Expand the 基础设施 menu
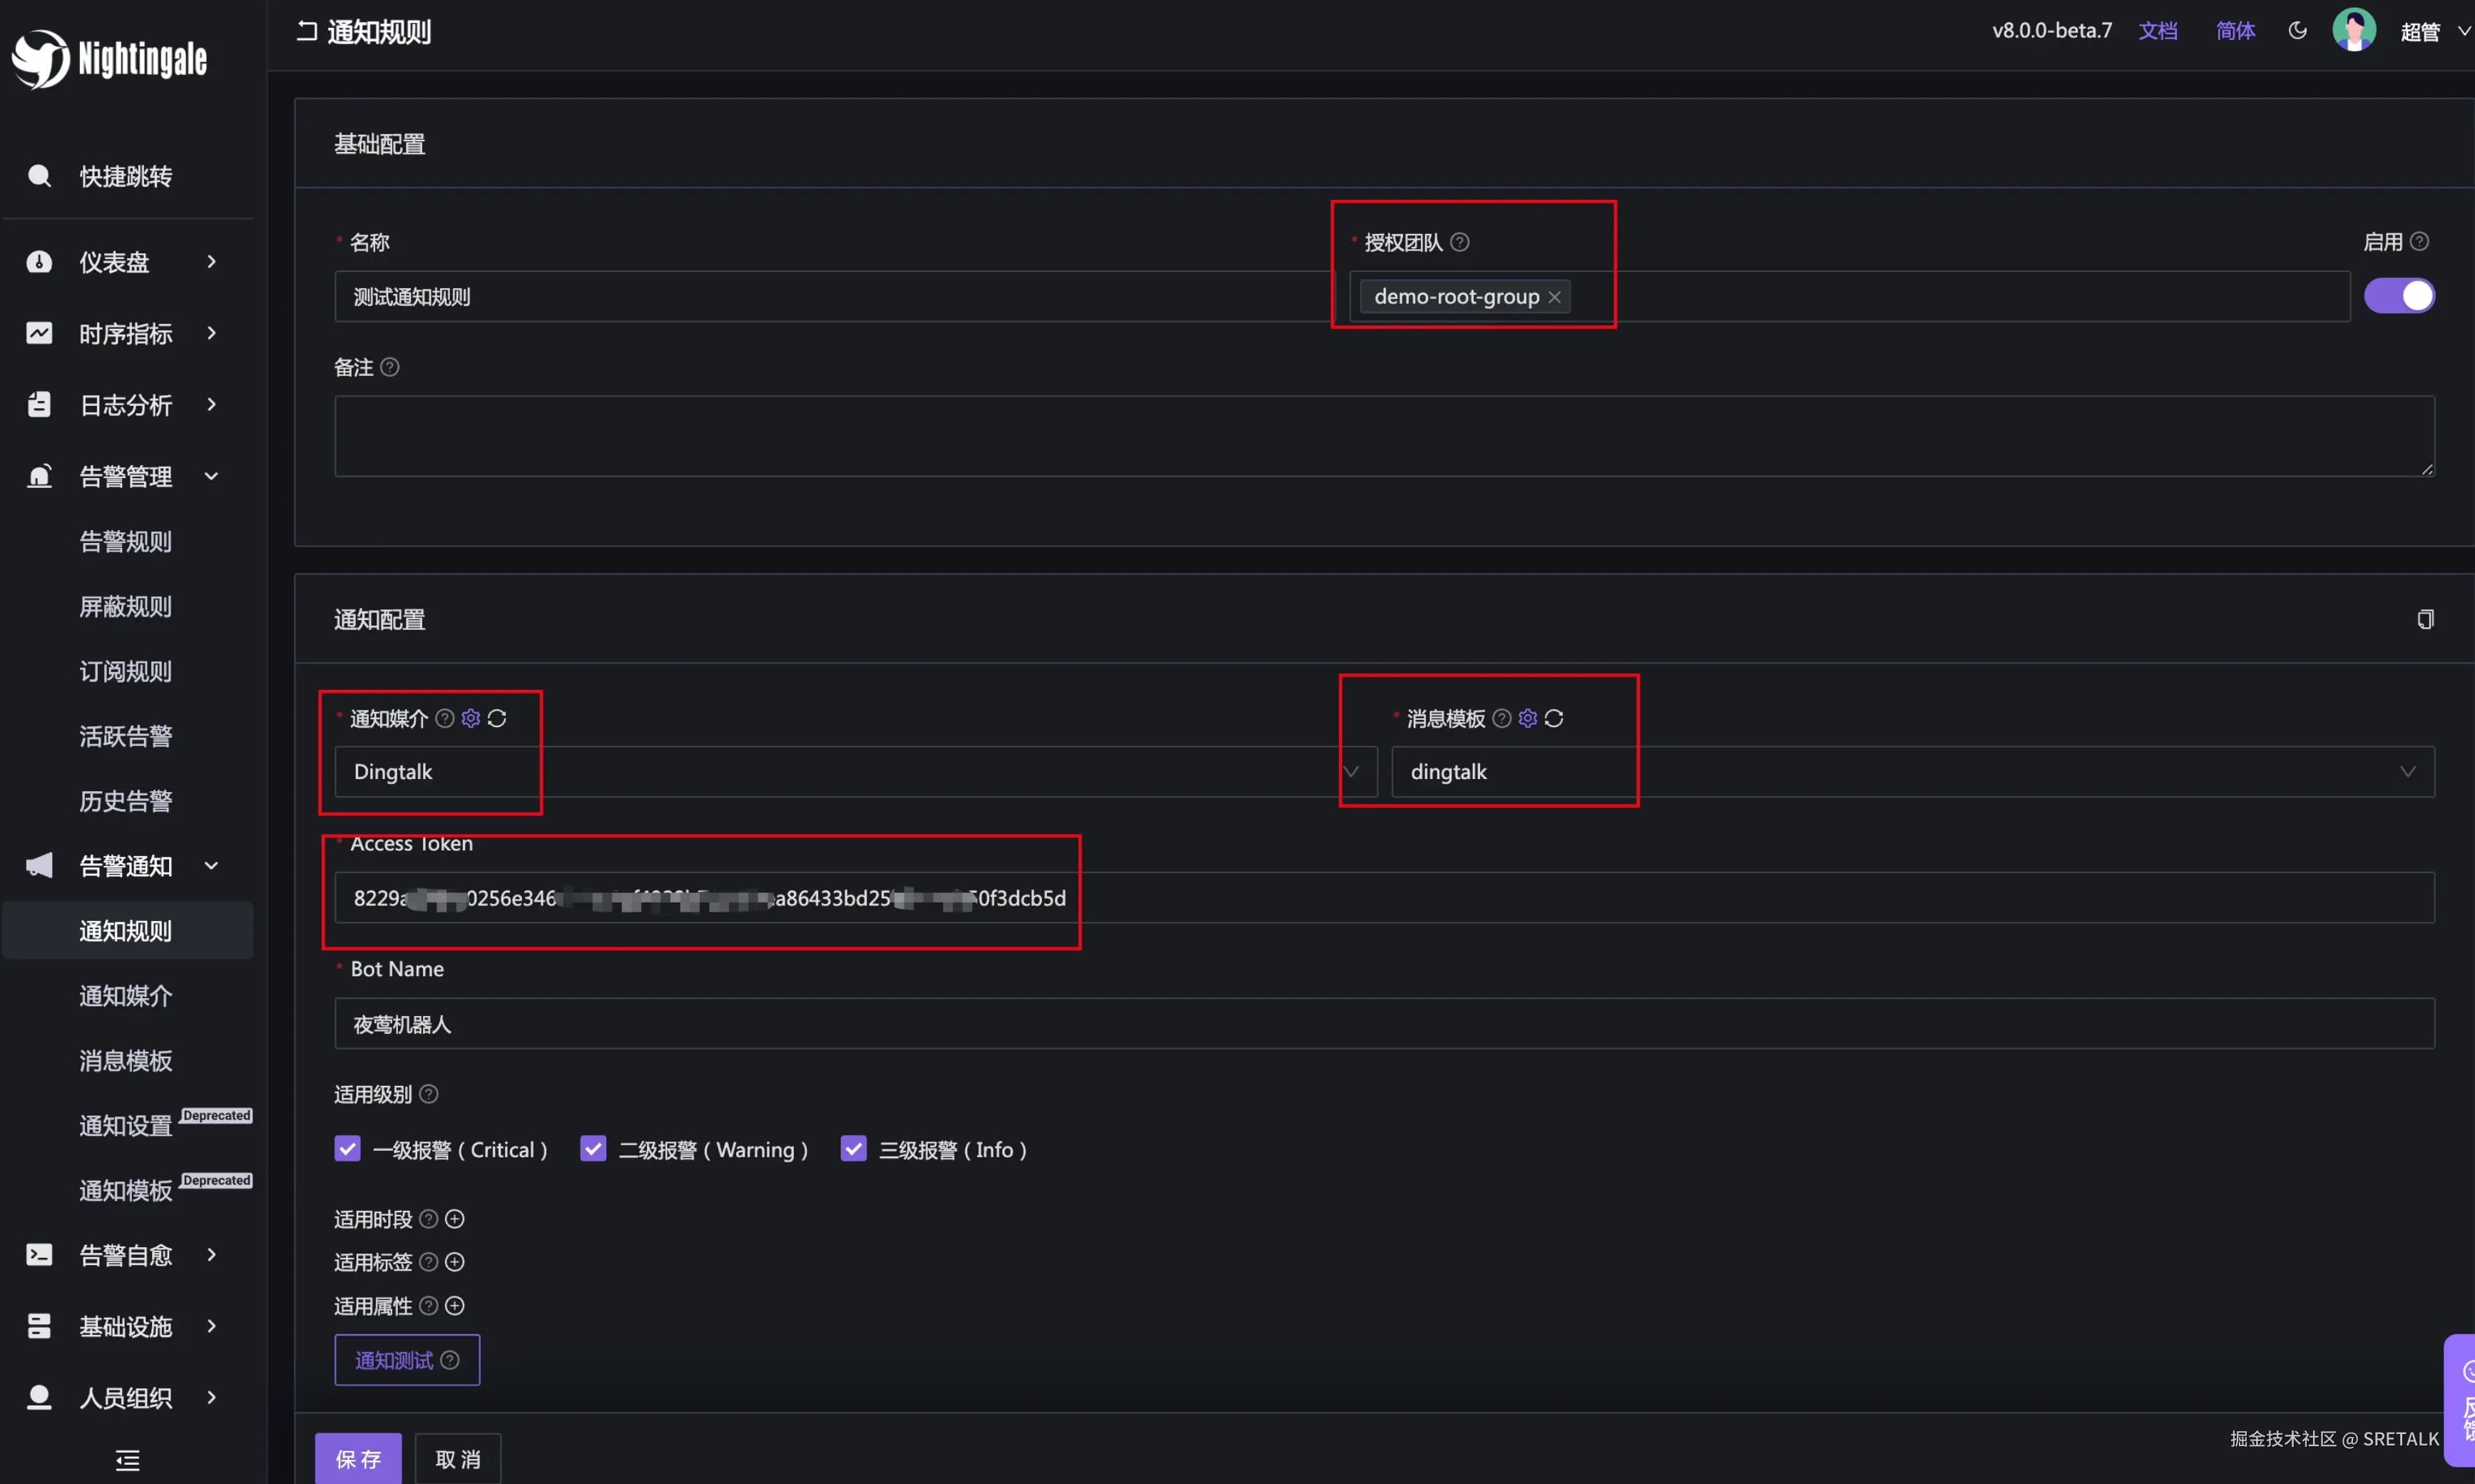Screen dimensions: 2475x1484 click(126, 1326)
